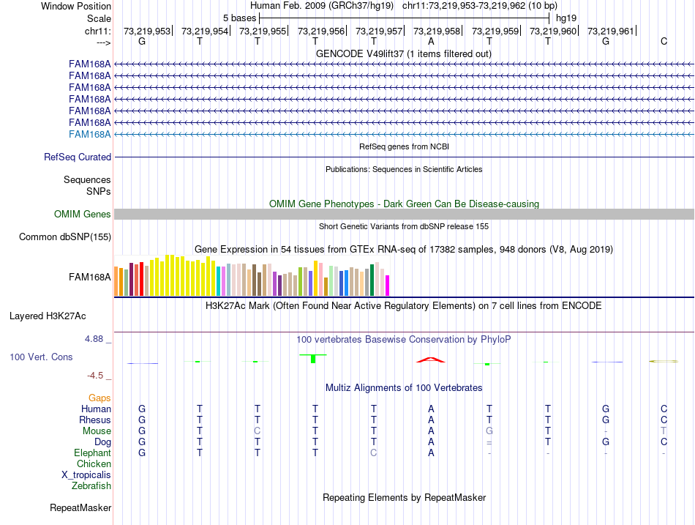The image size is (695, 525).
Task: Click the tall green PhyloP conservation bar
Action: click(x=313, y=357)
